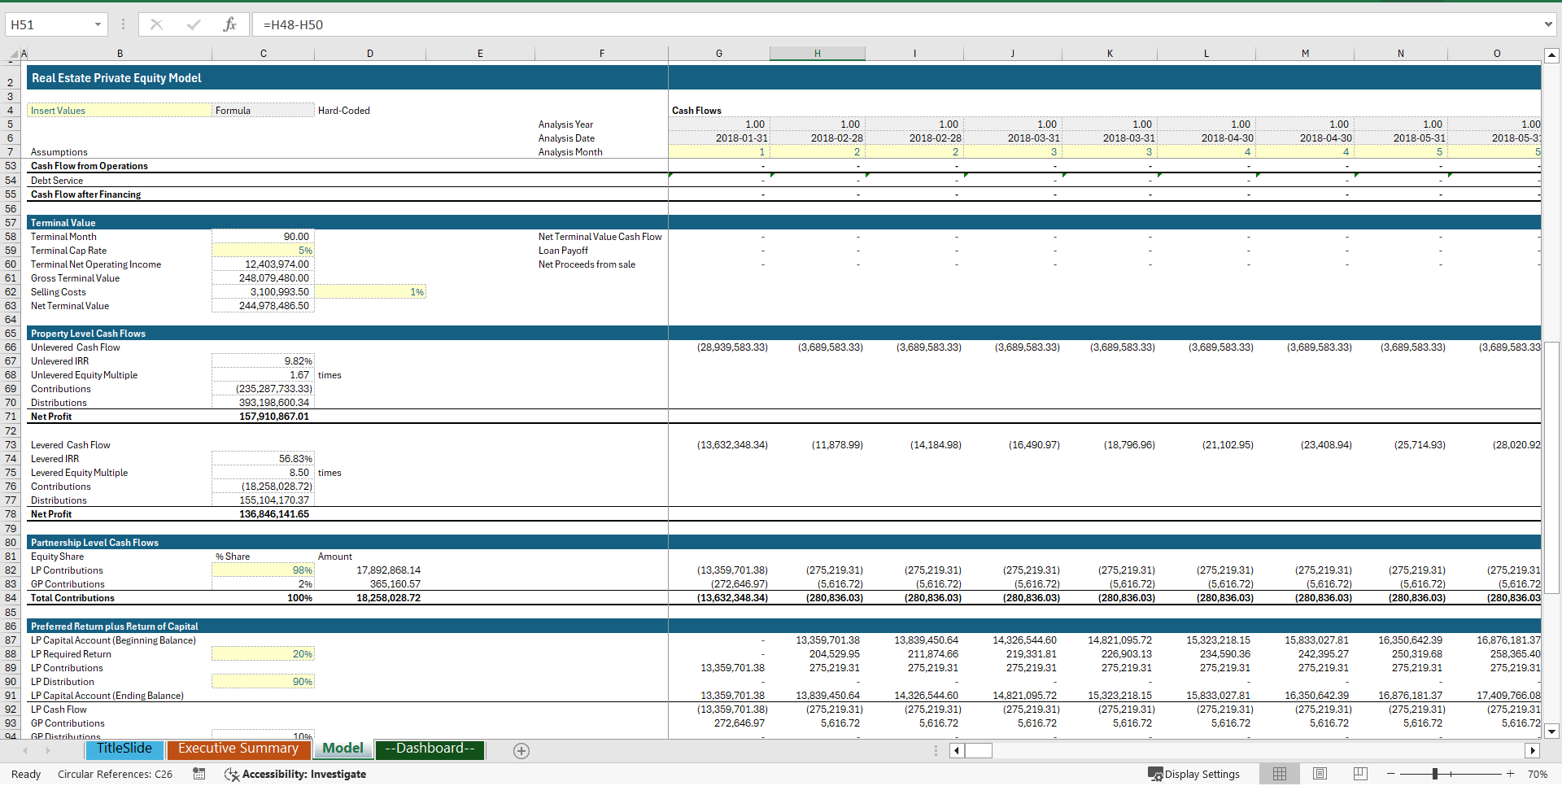Cancel the formula entry with the X icon
1562x786 pixels.
(156, 24)
